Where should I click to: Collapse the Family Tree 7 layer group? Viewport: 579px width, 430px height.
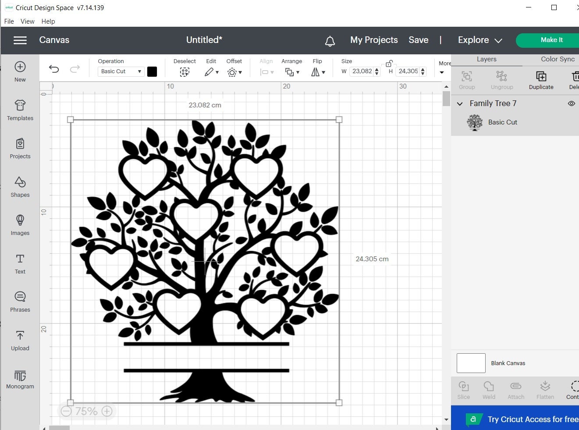(460, 103)
